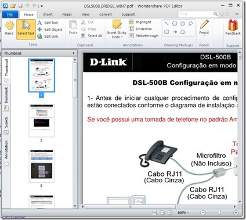Collapse the ribbon with the chevron
246x220 pixels.
tap(237, 14)
